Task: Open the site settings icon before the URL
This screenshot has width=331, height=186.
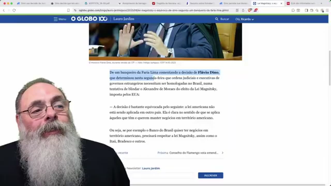Action: pyautogui.click(x=75, y=10)
